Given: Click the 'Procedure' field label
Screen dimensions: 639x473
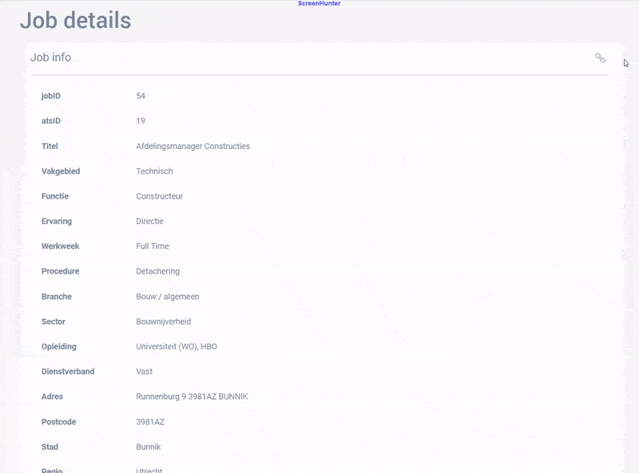Looking at the screenshot, I should pos(61,271).
